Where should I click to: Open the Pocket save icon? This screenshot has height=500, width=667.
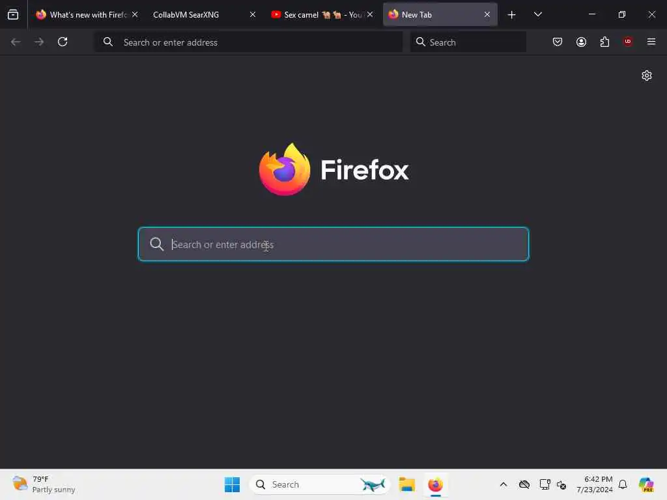pyautogui.click(x=558, y=42)
